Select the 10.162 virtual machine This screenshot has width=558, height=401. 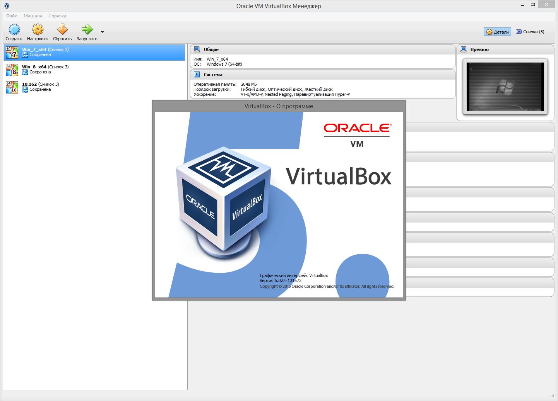[x=94, y=87]
